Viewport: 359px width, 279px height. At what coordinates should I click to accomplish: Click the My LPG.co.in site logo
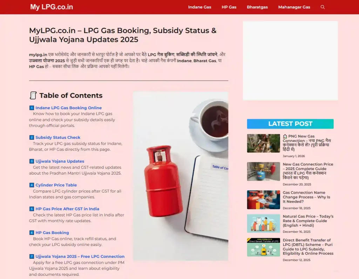(x=52, y=7)
